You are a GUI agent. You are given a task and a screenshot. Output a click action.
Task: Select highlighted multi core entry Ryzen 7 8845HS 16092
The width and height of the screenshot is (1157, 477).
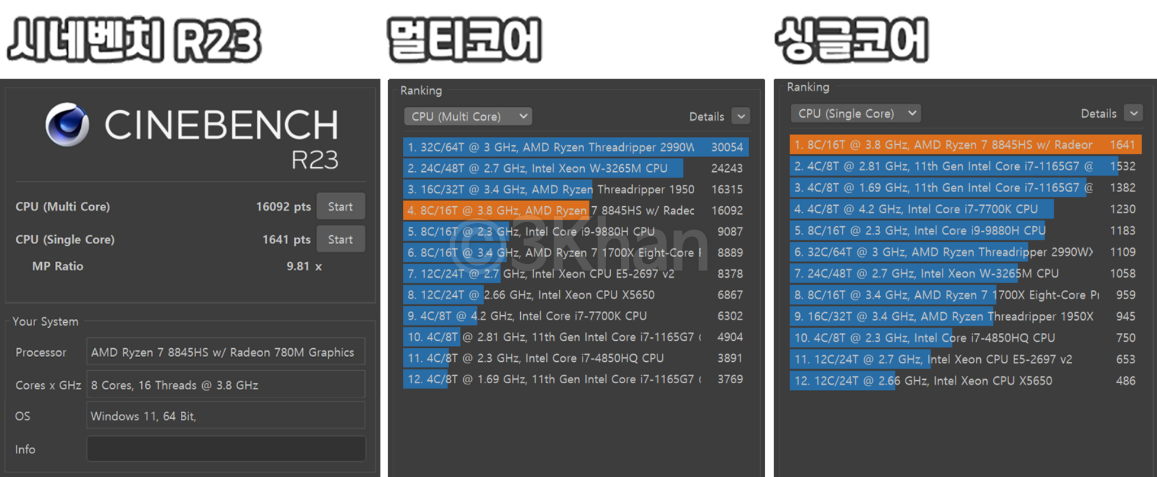pos(576,210)
